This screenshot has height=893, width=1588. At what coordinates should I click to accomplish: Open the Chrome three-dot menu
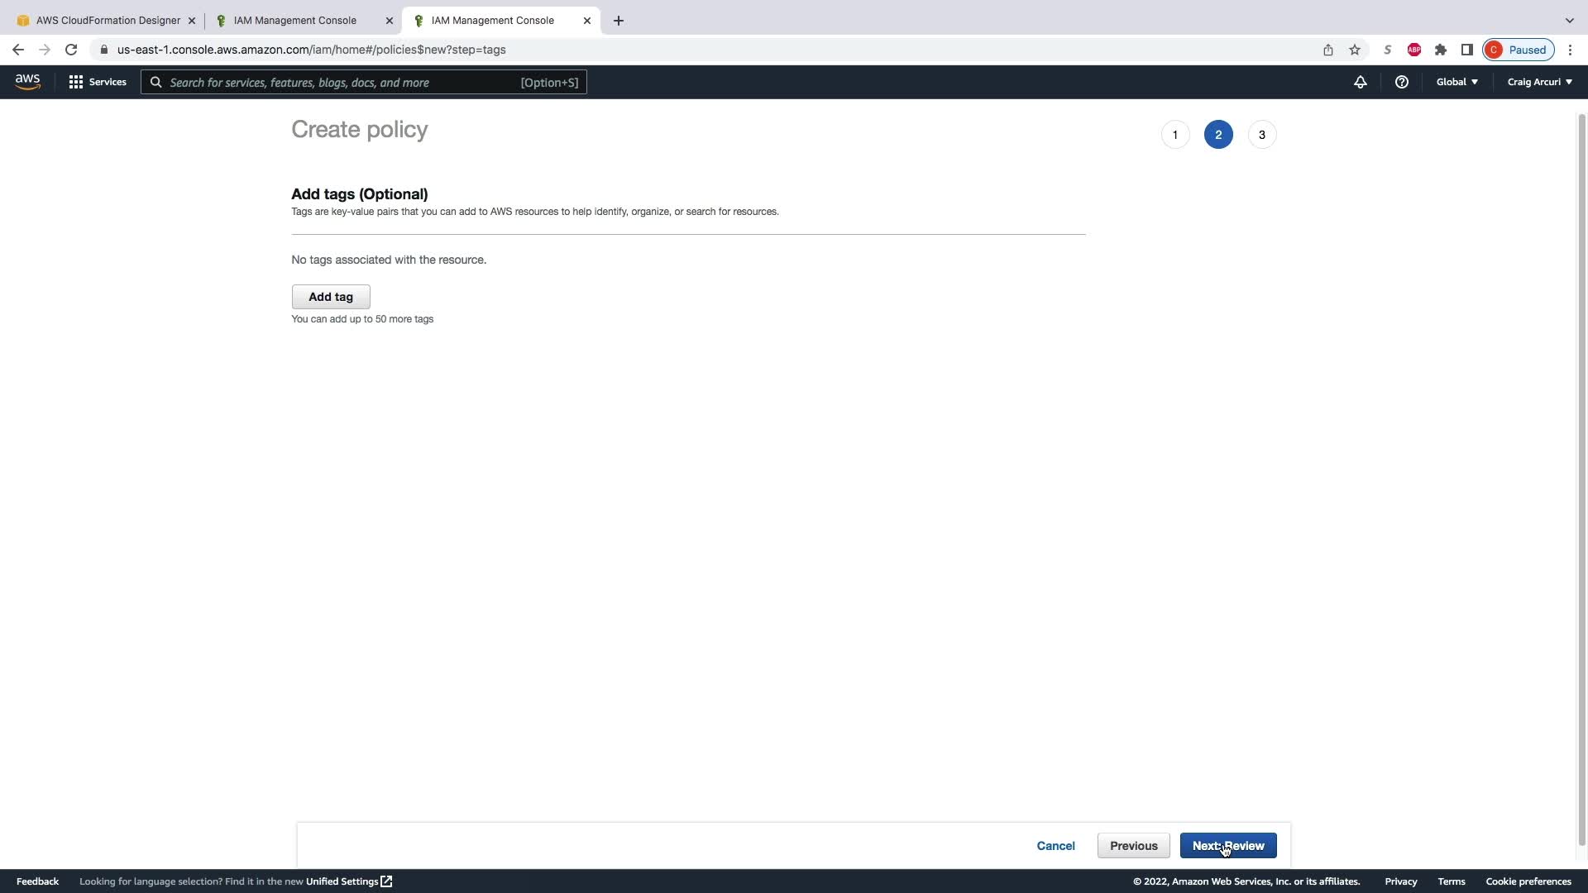coord(1570,50)
